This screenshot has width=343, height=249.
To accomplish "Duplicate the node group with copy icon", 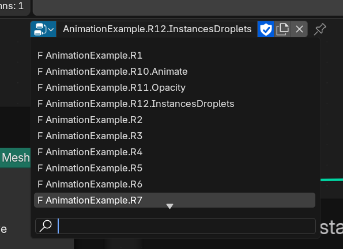I will 282,29.
